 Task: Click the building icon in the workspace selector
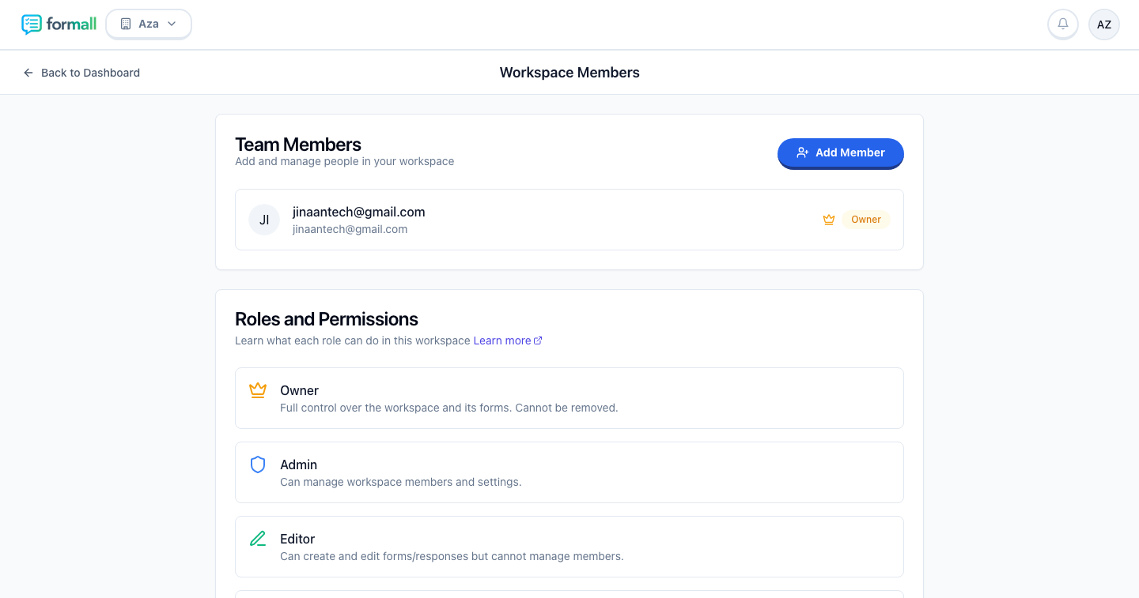pos(125,24)
